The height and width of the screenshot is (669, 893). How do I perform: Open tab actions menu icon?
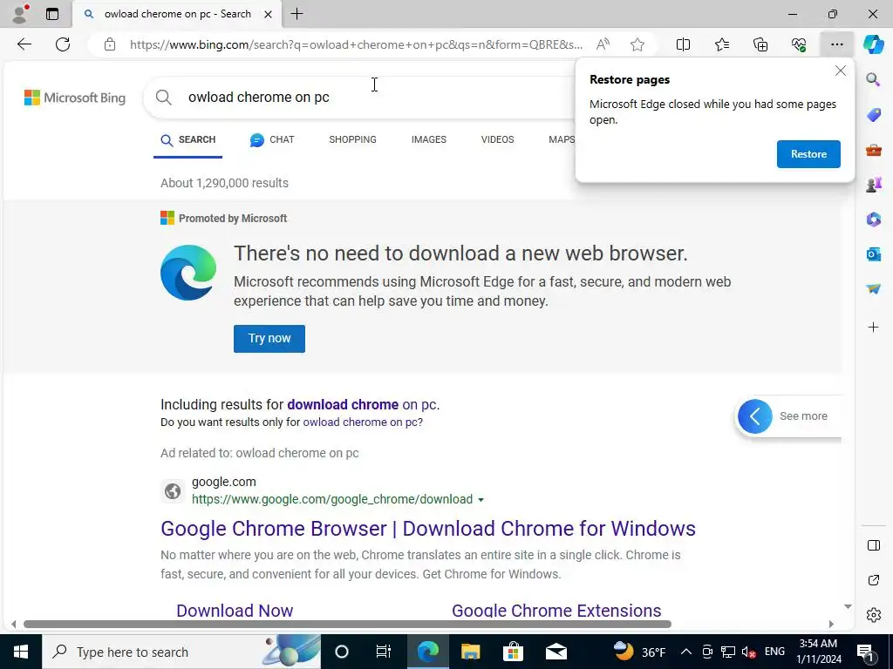(52, 14)
